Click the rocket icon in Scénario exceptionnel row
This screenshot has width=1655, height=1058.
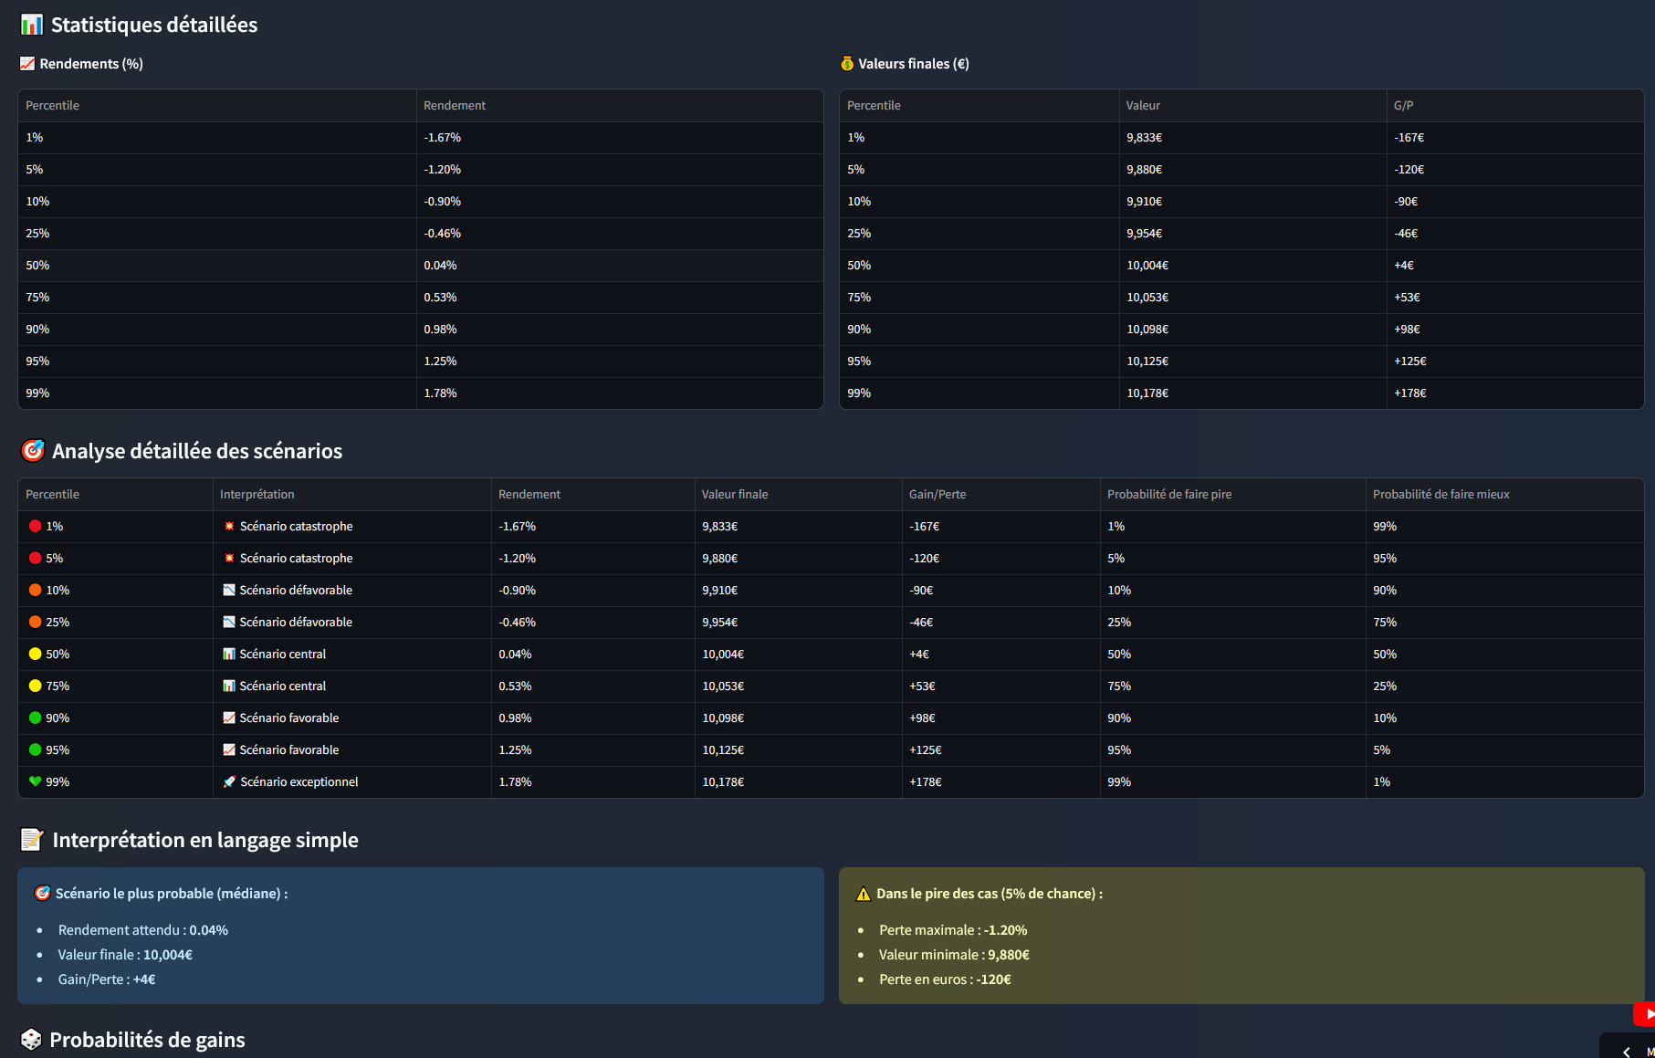[x=229, y=782]
